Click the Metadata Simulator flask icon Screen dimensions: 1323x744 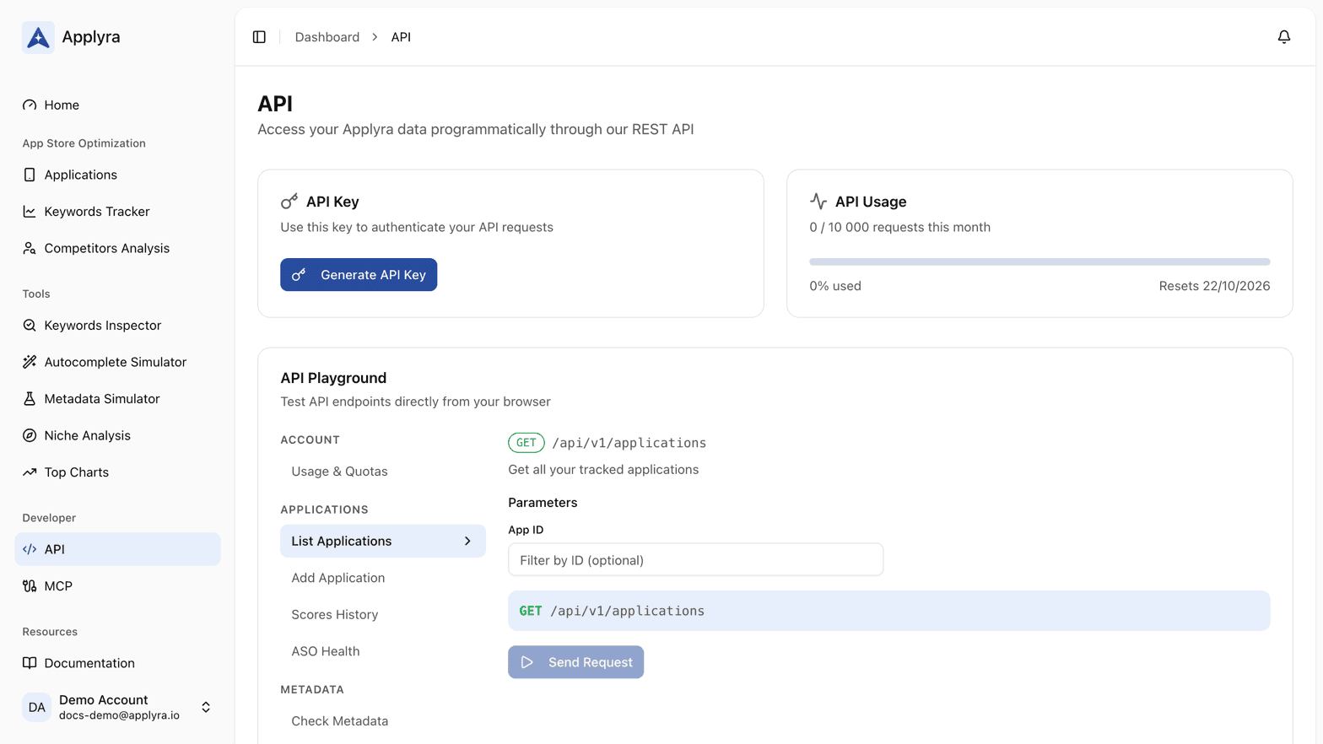click(x=30, y=399)
